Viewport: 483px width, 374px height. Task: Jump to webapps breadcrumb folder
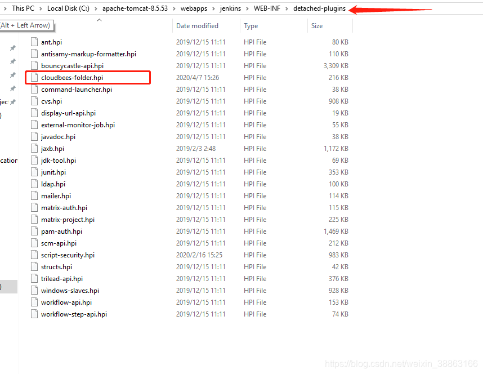(x=194, y=8)
